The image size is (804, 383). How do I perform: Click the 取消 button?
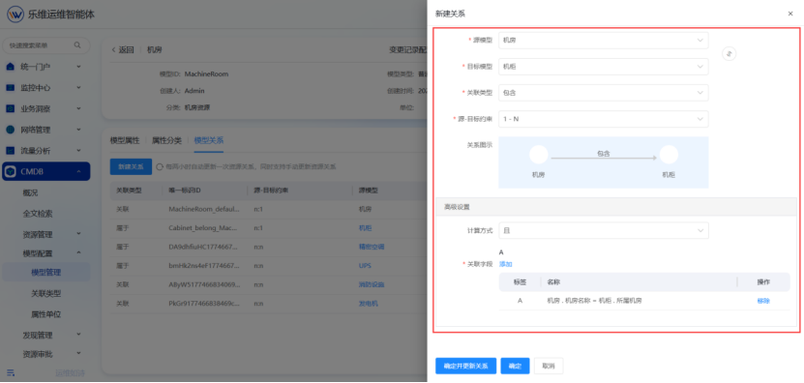549,367
